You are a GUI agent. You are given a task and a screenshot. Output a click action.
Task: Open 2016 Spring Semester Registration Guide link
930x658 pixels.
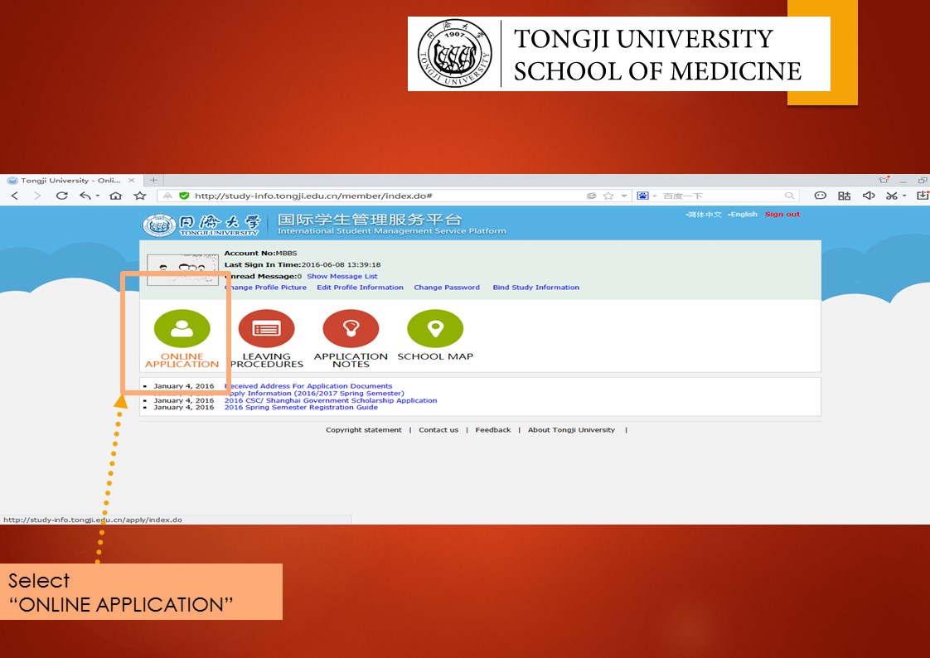[x=301, y=407]
